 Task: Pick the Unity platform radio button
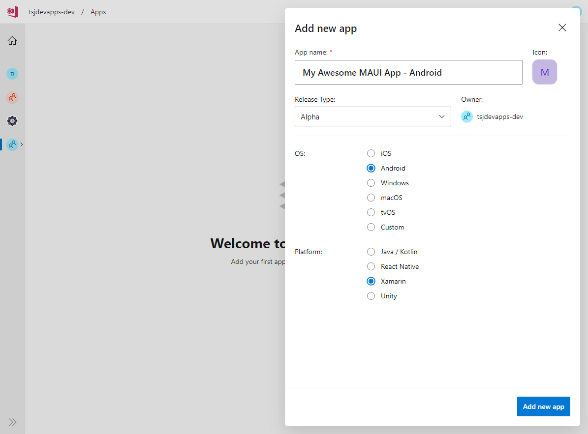point(371,296)
